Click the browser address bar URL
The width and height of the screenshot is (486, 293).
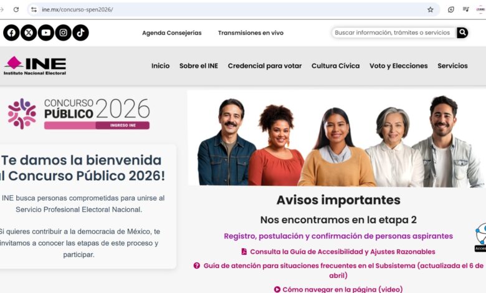(77, 9)
